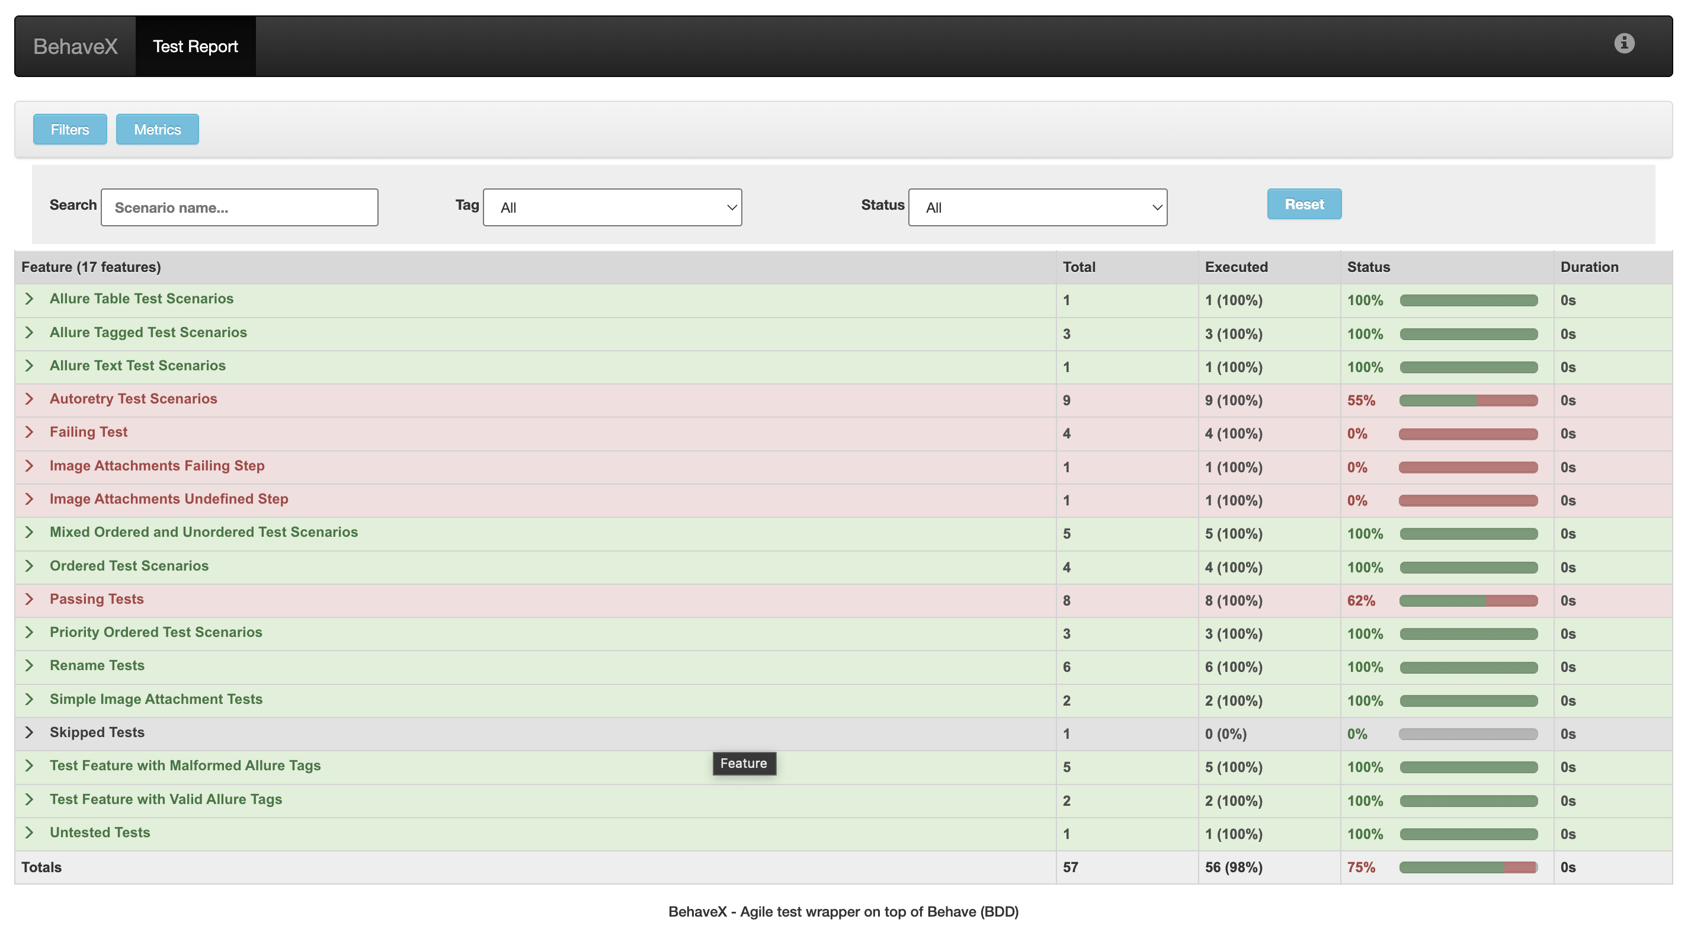Open the Status filter dropdown
1691x948 pixels.
pyautogui.click(x=1037, y=207)
